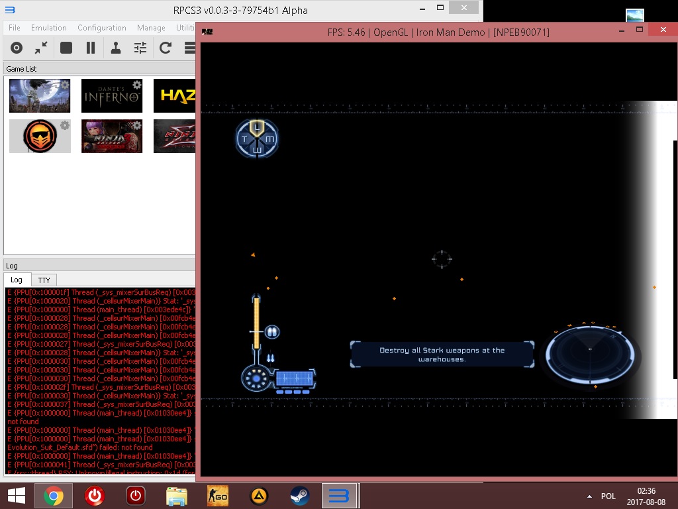Select the Dante's Inferno game thumbnail

pyautogui.click(x=111, y=95)
